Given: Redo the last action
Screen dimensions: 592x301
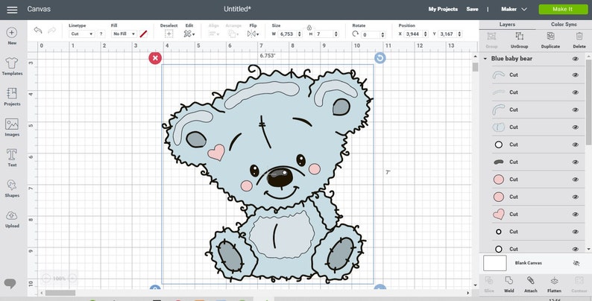Looking at the screenshot, I should pos(52,31).
